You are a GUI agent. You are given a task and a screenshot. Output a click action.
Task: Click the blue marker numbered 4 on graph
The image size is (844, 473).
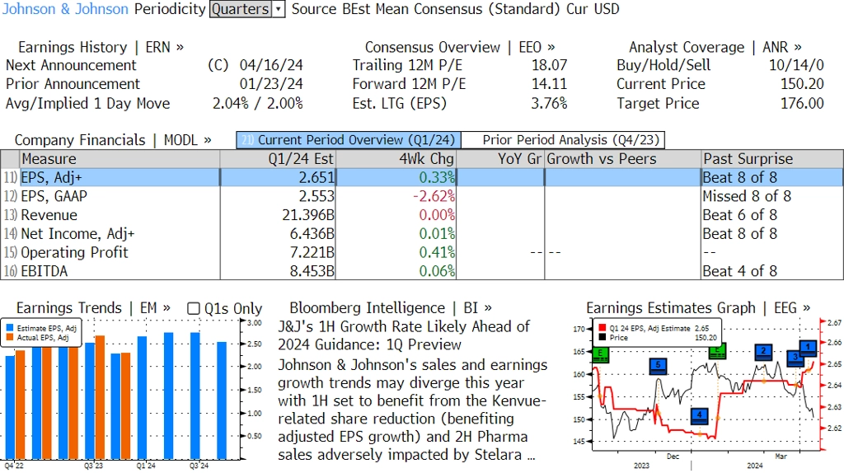pos(699,415)
